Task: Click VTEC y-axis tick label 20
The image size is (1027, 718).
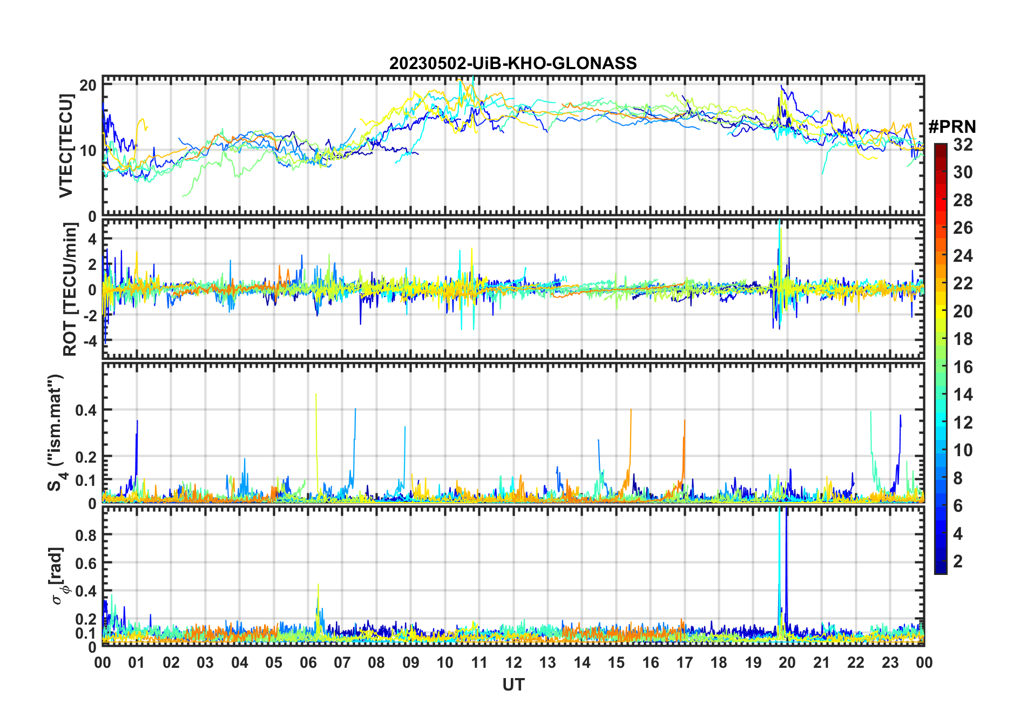Action: (x=88, y=85)
